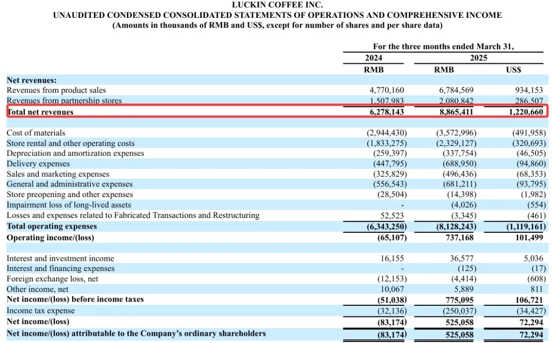Select cost of materials value (2,944,430)
This screenshot has height=343, width=552.
click(386, 133)
